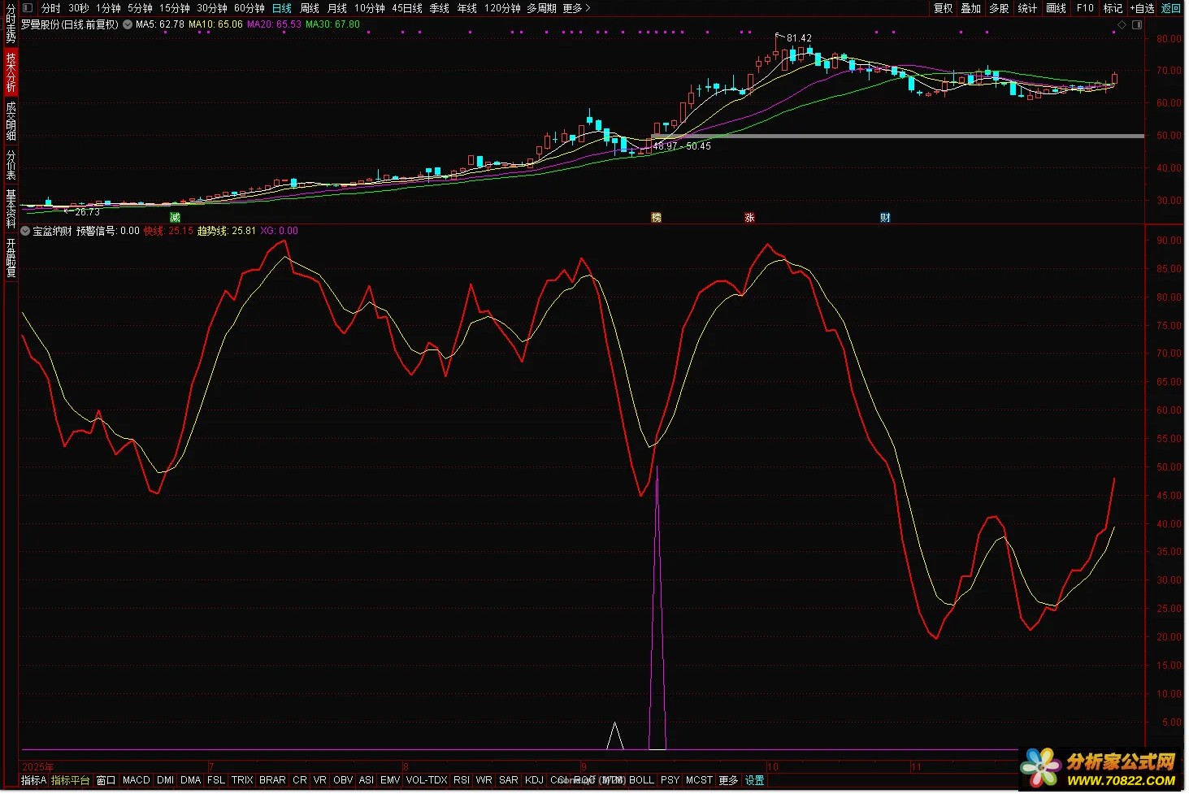
Task: Select the 年线 yearly period
Action: coord(467,8)
